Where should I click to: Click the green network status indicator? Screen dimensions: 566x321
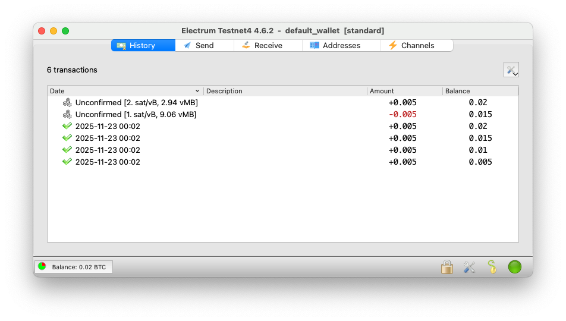point(515,267)
